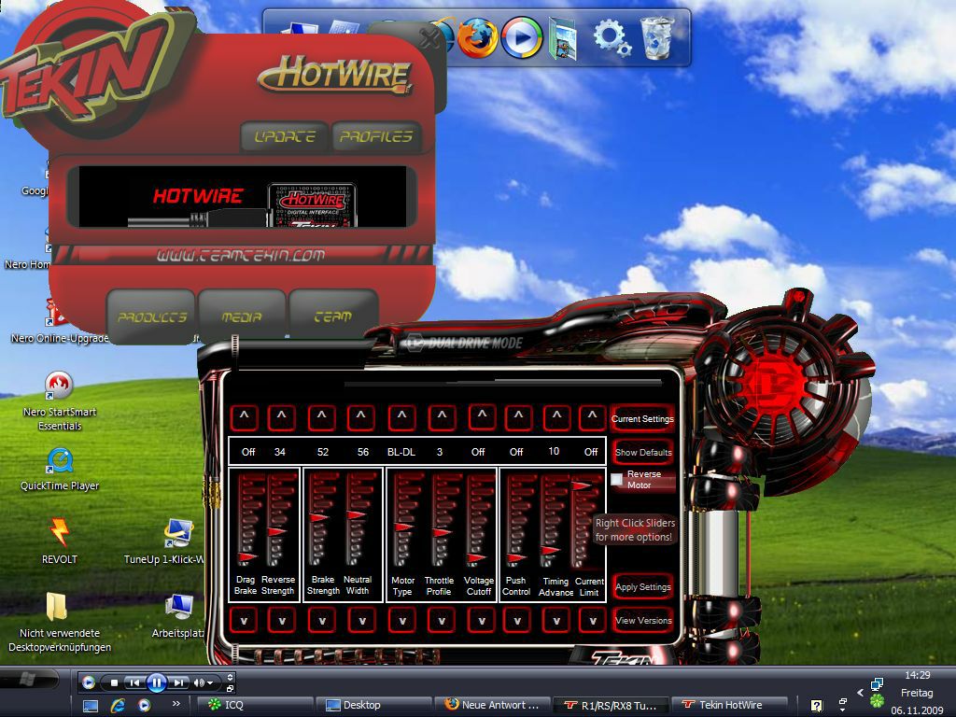Open the TEAM tab in HotWire
The width and height of the screenshot is (956, 717).
(333, 316)
